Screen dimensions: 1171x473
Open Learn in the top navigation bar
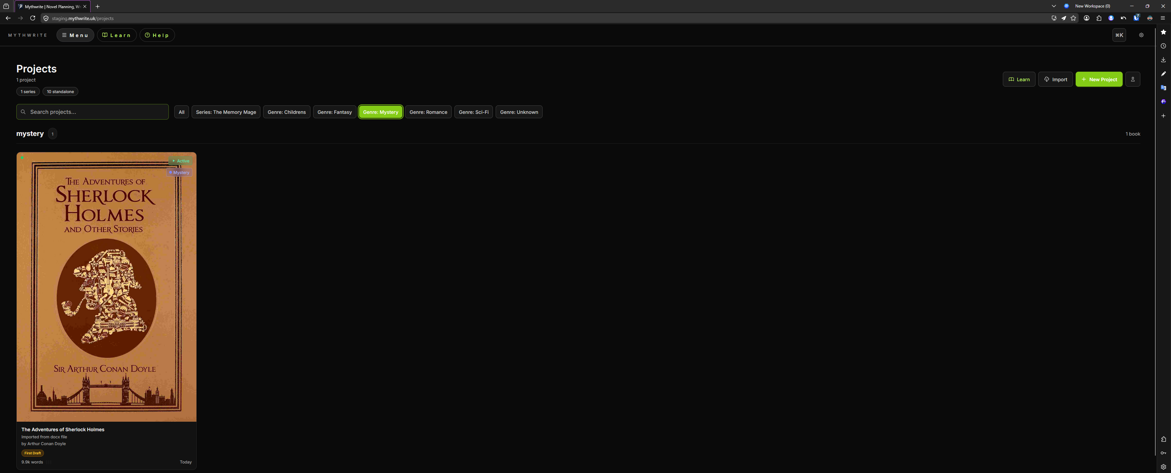click(116, 35)
